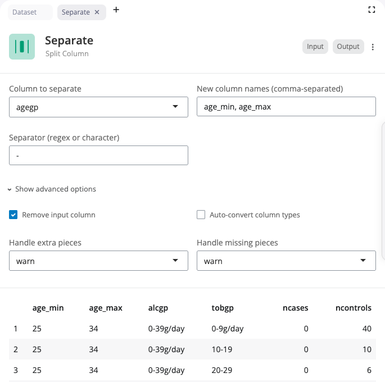Uncheck Remove input column checkbox
385x382 pixels.
13,215
